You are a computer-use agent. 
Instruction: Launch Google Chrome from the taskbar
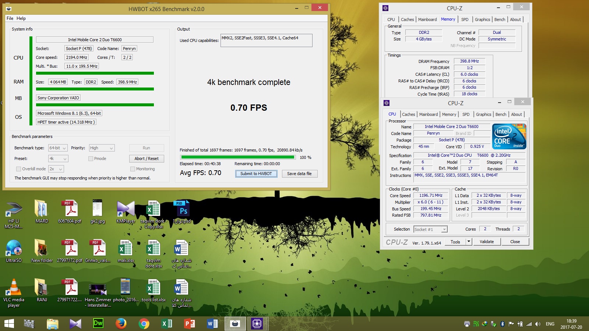[x=144, y=324]
